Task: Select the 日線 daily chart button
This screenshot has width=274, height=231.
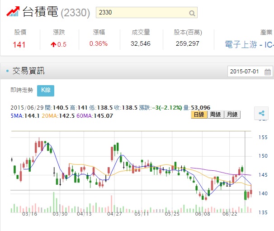Action: pos(199,115)
